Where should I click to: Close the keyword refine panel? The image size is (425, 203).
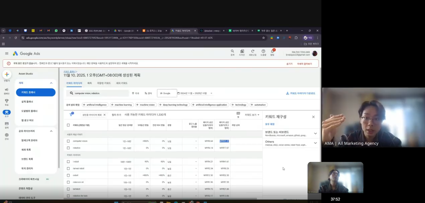point(313,117)
